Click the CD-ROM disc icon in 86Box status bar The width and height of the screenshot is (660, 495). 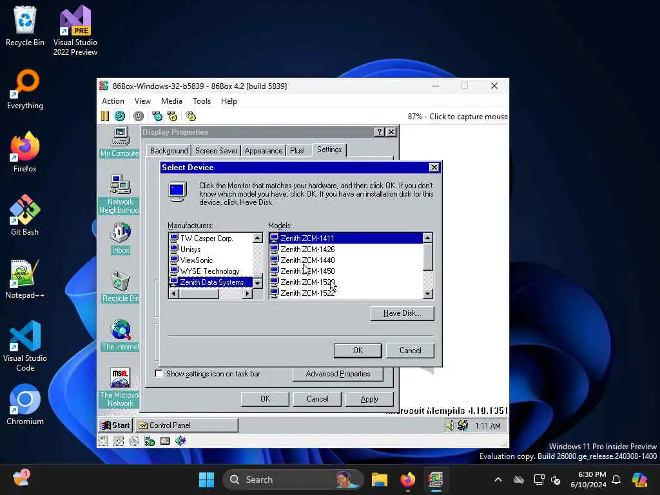(x=134, y=441)
